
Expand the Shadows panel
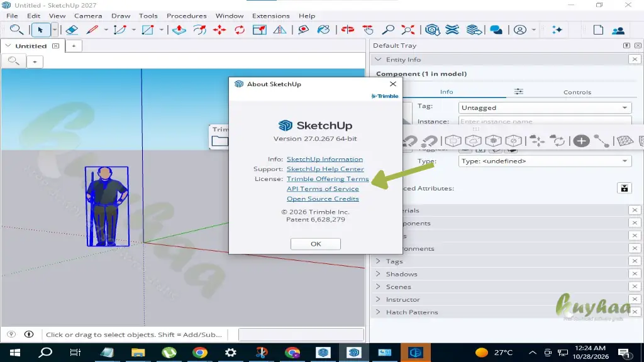tap(378, 274)
